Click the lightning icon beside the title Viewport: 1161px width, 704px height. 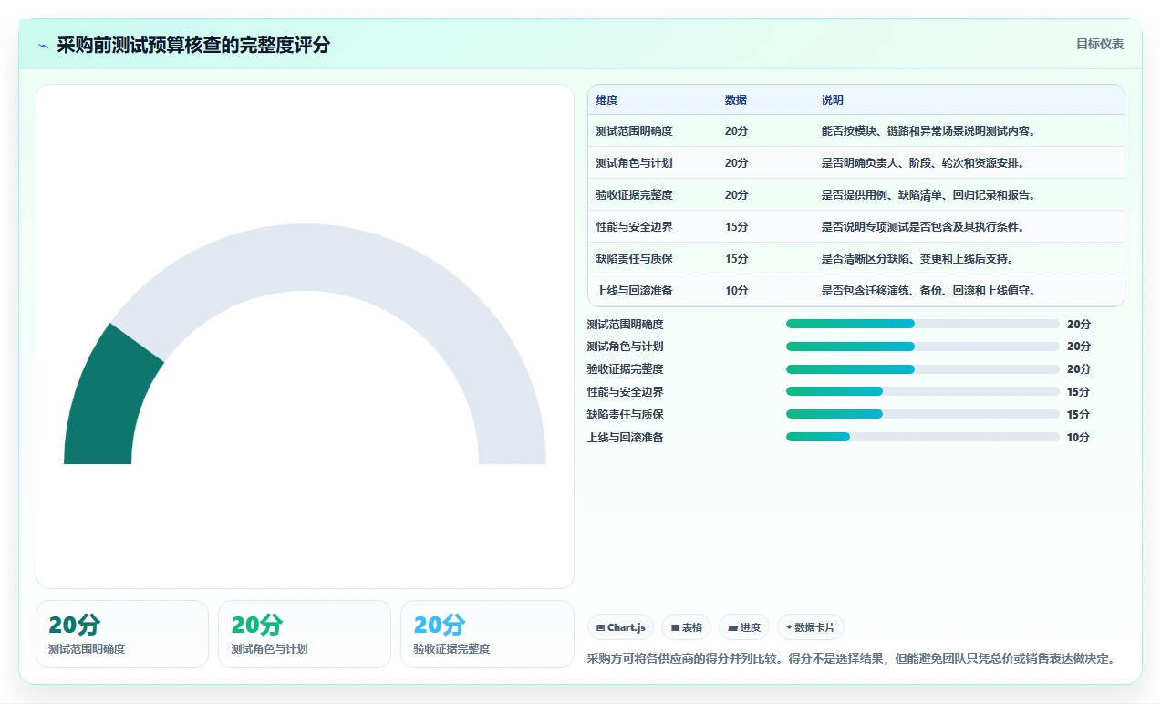point(44,46)
